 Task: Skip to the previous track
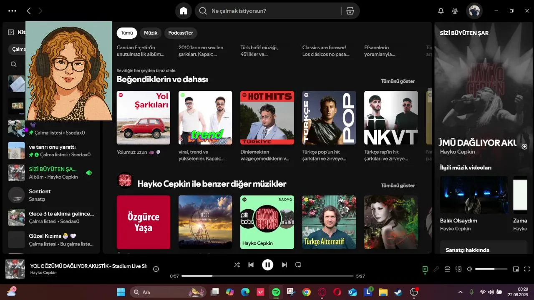coord(251,265)
